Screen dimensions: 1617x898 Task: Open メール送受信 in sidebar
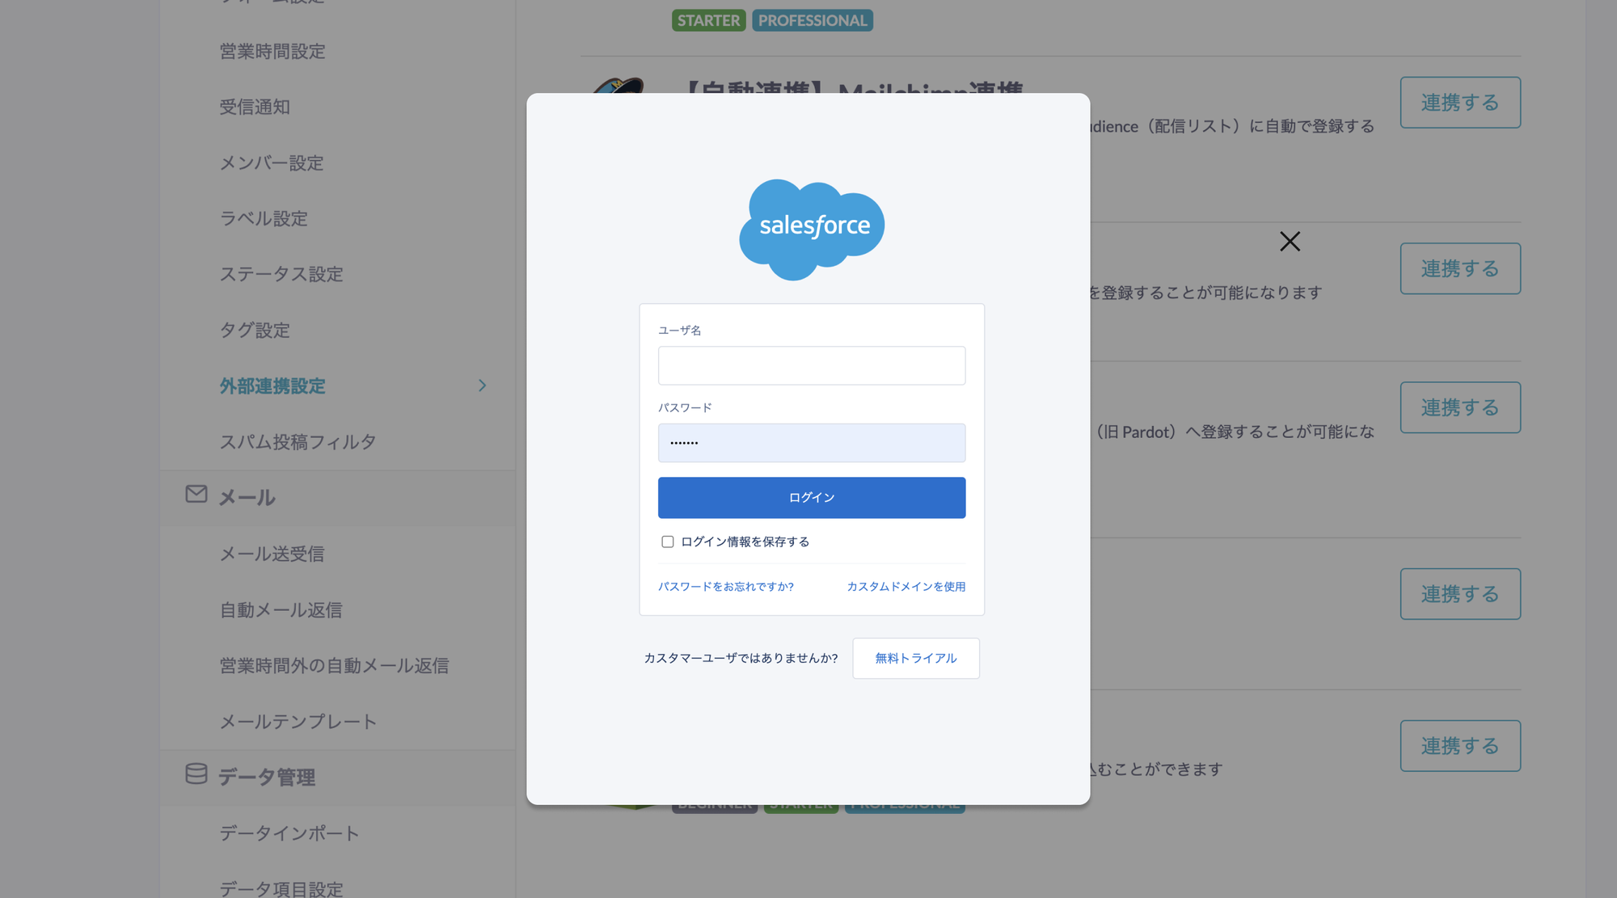[272, 554]
